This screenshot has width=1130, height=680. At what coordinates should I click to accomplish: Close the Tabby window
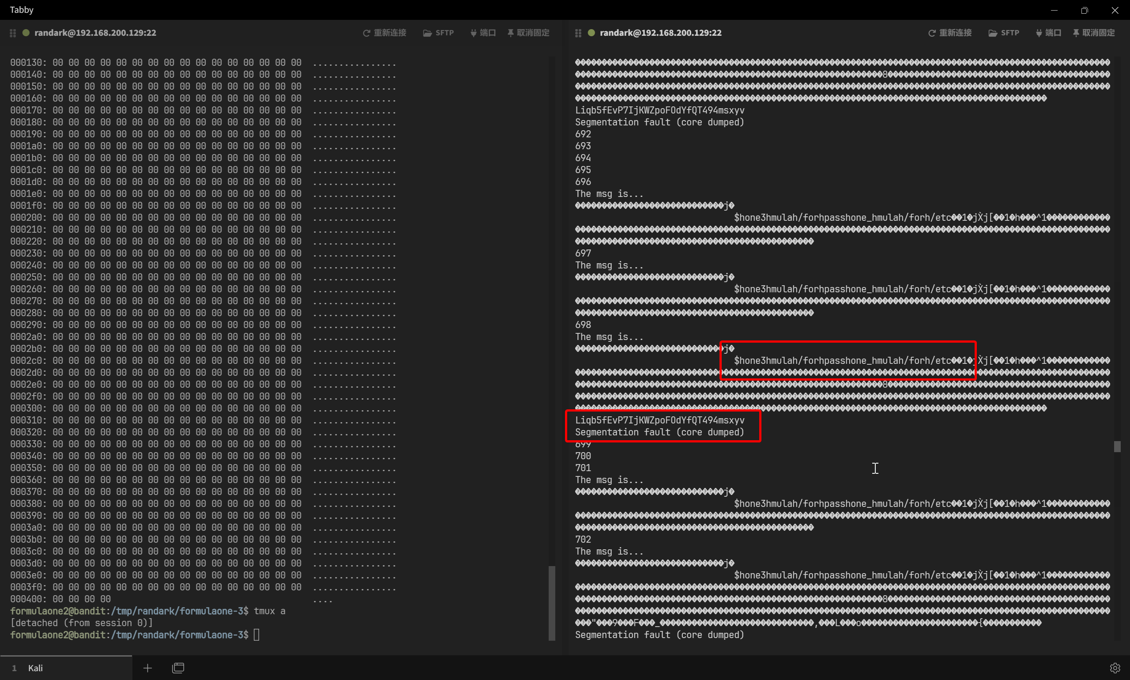tap(1115, 10)
